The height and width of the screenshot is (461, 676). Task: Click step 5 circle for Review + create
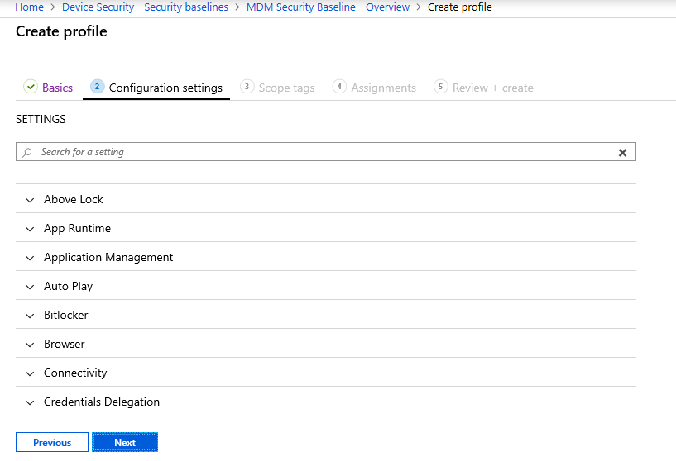point(440,87)
